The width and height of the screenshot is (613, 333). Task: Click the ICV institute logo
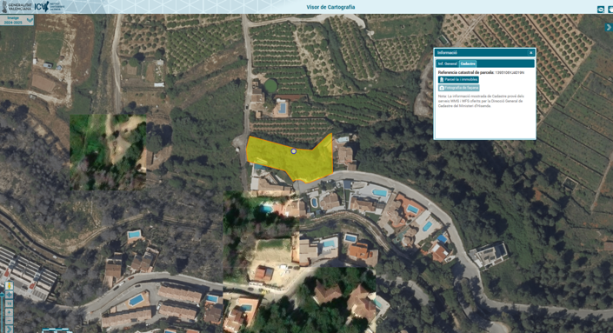click(x=50, y=6)
